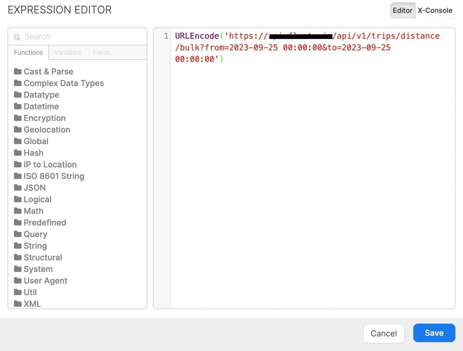Switch to the Functions tab
The width and height of the screenshot is (463, 351).
[x=28, y=52]
